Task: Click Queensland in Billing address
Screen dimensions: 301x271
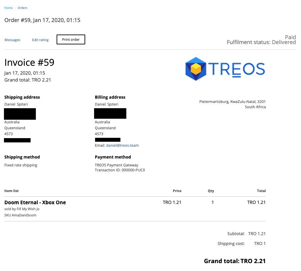Action: (105, 128)
